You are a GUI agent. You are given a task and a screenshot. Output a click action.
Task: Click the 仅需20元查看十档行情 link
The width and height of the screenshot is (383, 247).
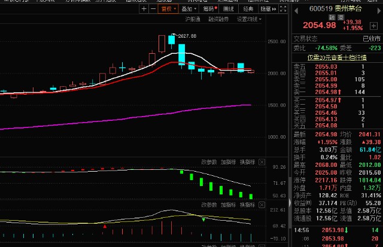336,57
